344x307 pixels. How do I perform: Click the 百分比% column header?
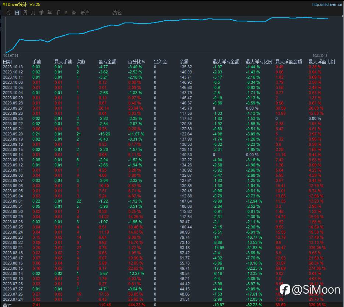137,62
